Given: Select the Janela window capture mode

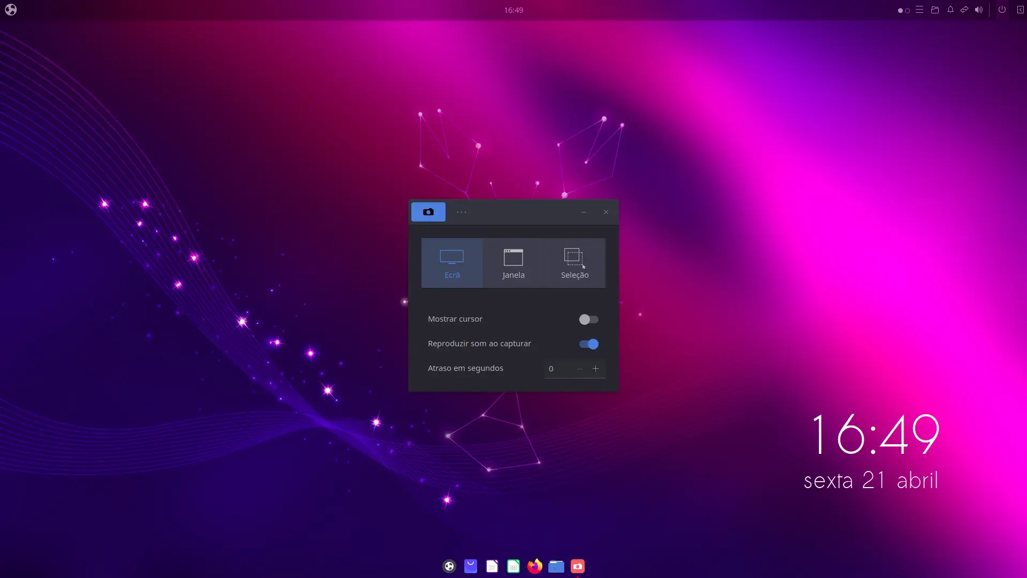Looking at the screenshot, I should (513, 263).
